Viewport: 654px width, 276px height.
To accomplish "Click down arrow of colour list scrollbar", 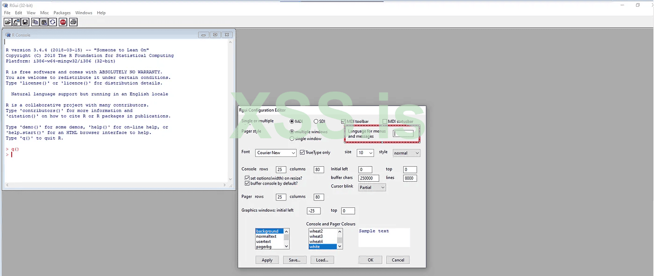I will (340, 247).
